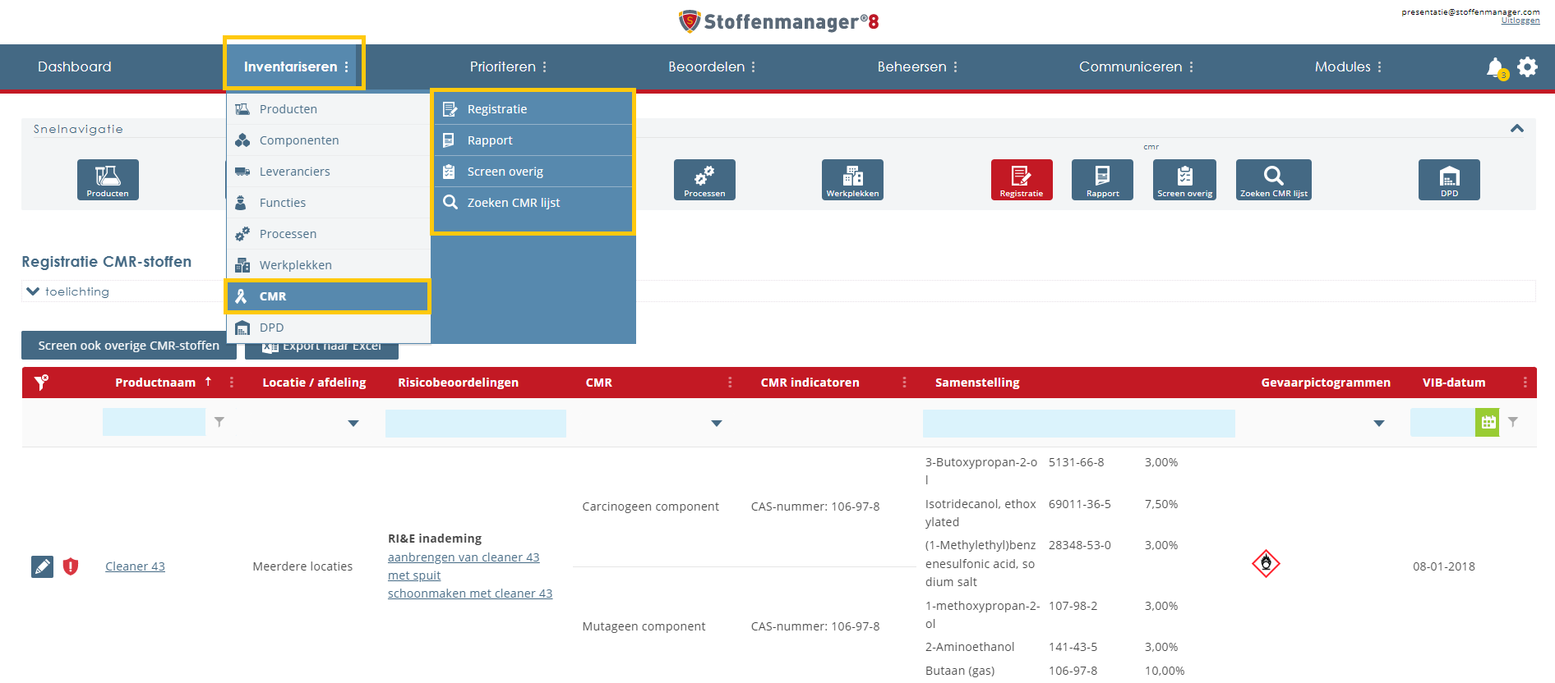Select Registratie from the CMR submenu
Viewport: 1555px width, 683px height.
[x=497, y=109]
